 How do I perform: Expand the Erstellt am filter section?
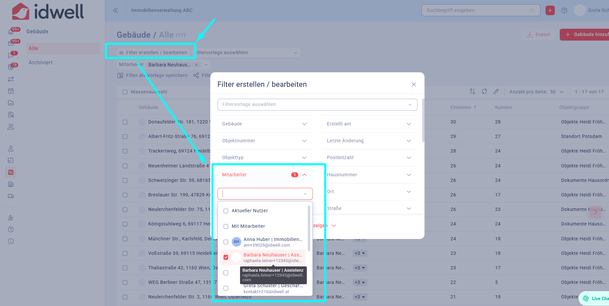point(369,124)
